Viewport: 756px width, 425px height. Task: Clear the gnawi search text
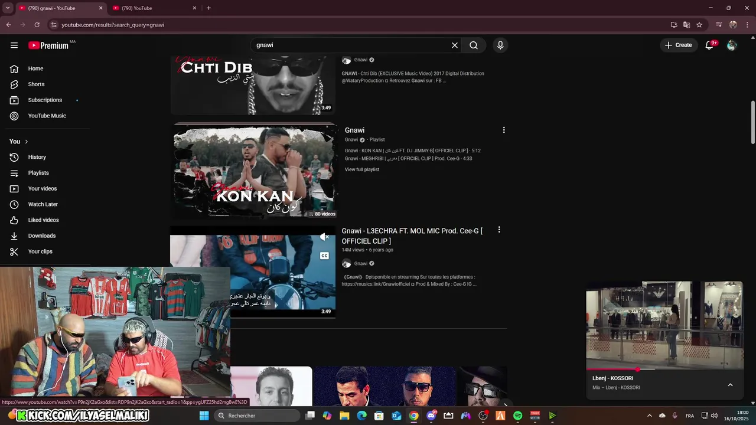point(455,45)
